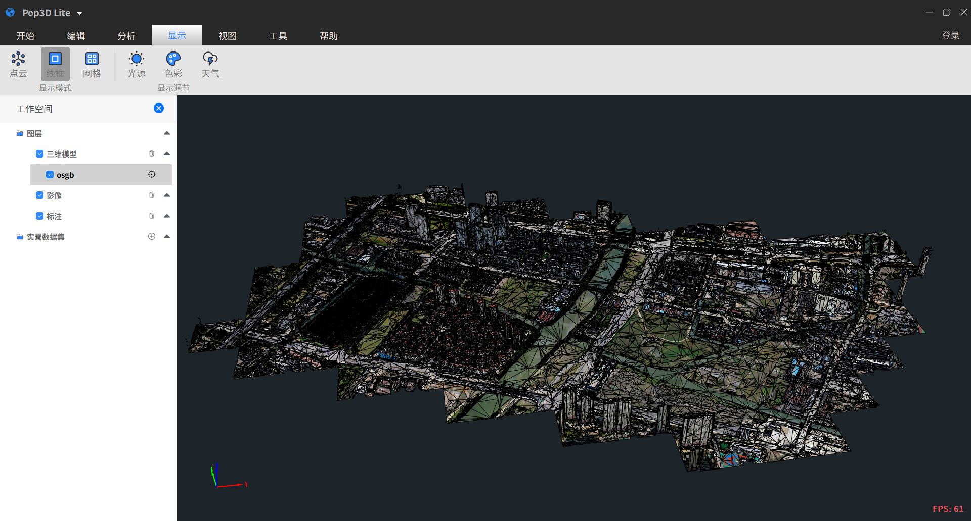Switch to the 分析 ribbon tab
Screen dimensions: 971x521
point(126,35)
